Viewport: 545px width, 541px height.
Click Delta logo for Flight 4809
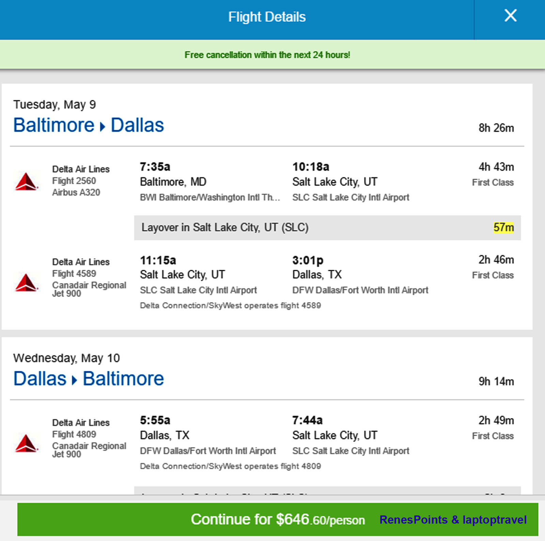pyautogui.click(x=26, y=443)
